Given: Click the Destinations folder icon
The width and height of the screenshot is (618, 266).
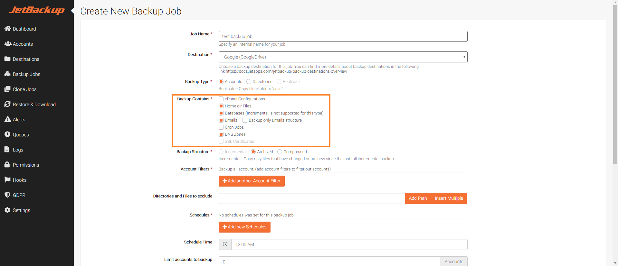Looking at the screenshot, I should (7, 59).
